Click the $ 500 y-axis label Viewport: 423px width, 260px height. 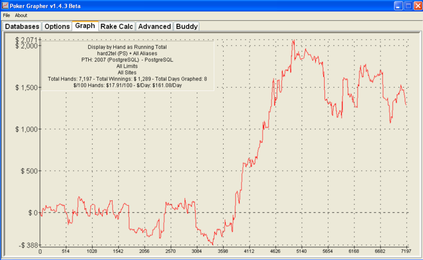[30, 171]
